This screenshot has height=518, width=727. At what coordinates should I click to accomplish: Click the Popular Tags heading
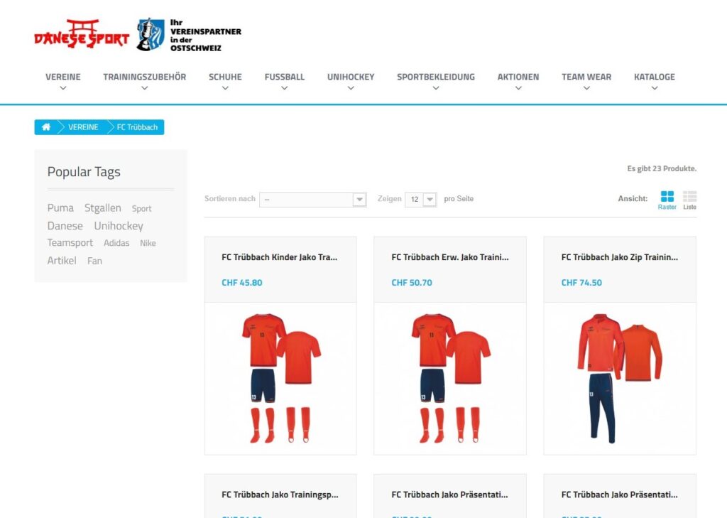tap(84, 172)
